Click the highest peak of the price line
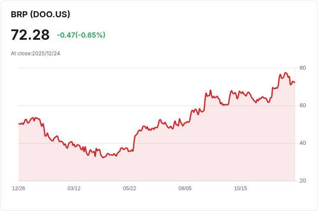The image size is (318, 211). (x=286, y=73)
